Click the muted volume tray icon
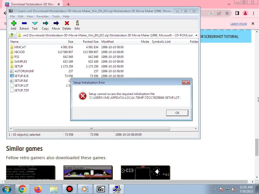The width and height of the screenshot is (259, 194). 233,189
